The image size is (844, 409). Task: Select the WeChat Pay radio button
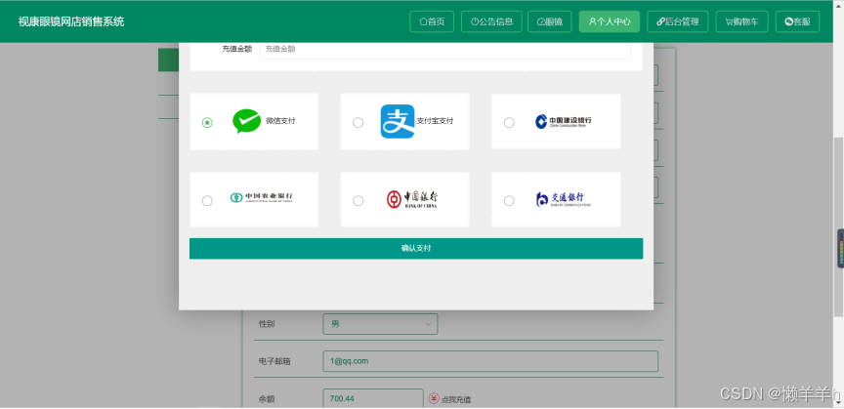[207, 123]
